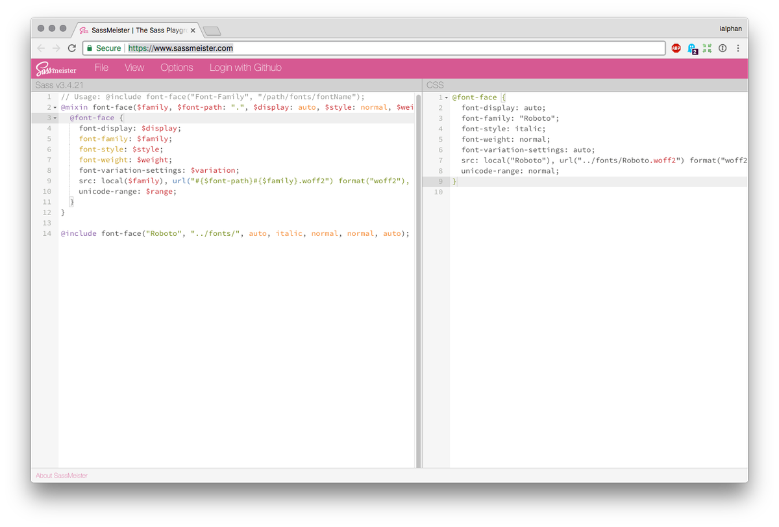Click the 'unicode-range: $range;' line
The height and width of the screenshot is (527, 779).
127,192
